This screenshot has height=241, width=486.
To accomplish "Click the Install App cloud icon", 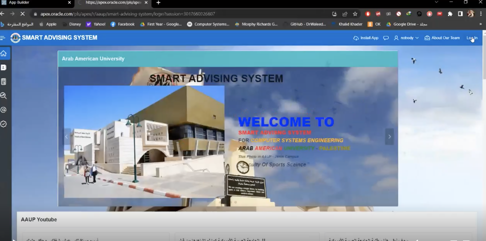I will tap(356, 38).
